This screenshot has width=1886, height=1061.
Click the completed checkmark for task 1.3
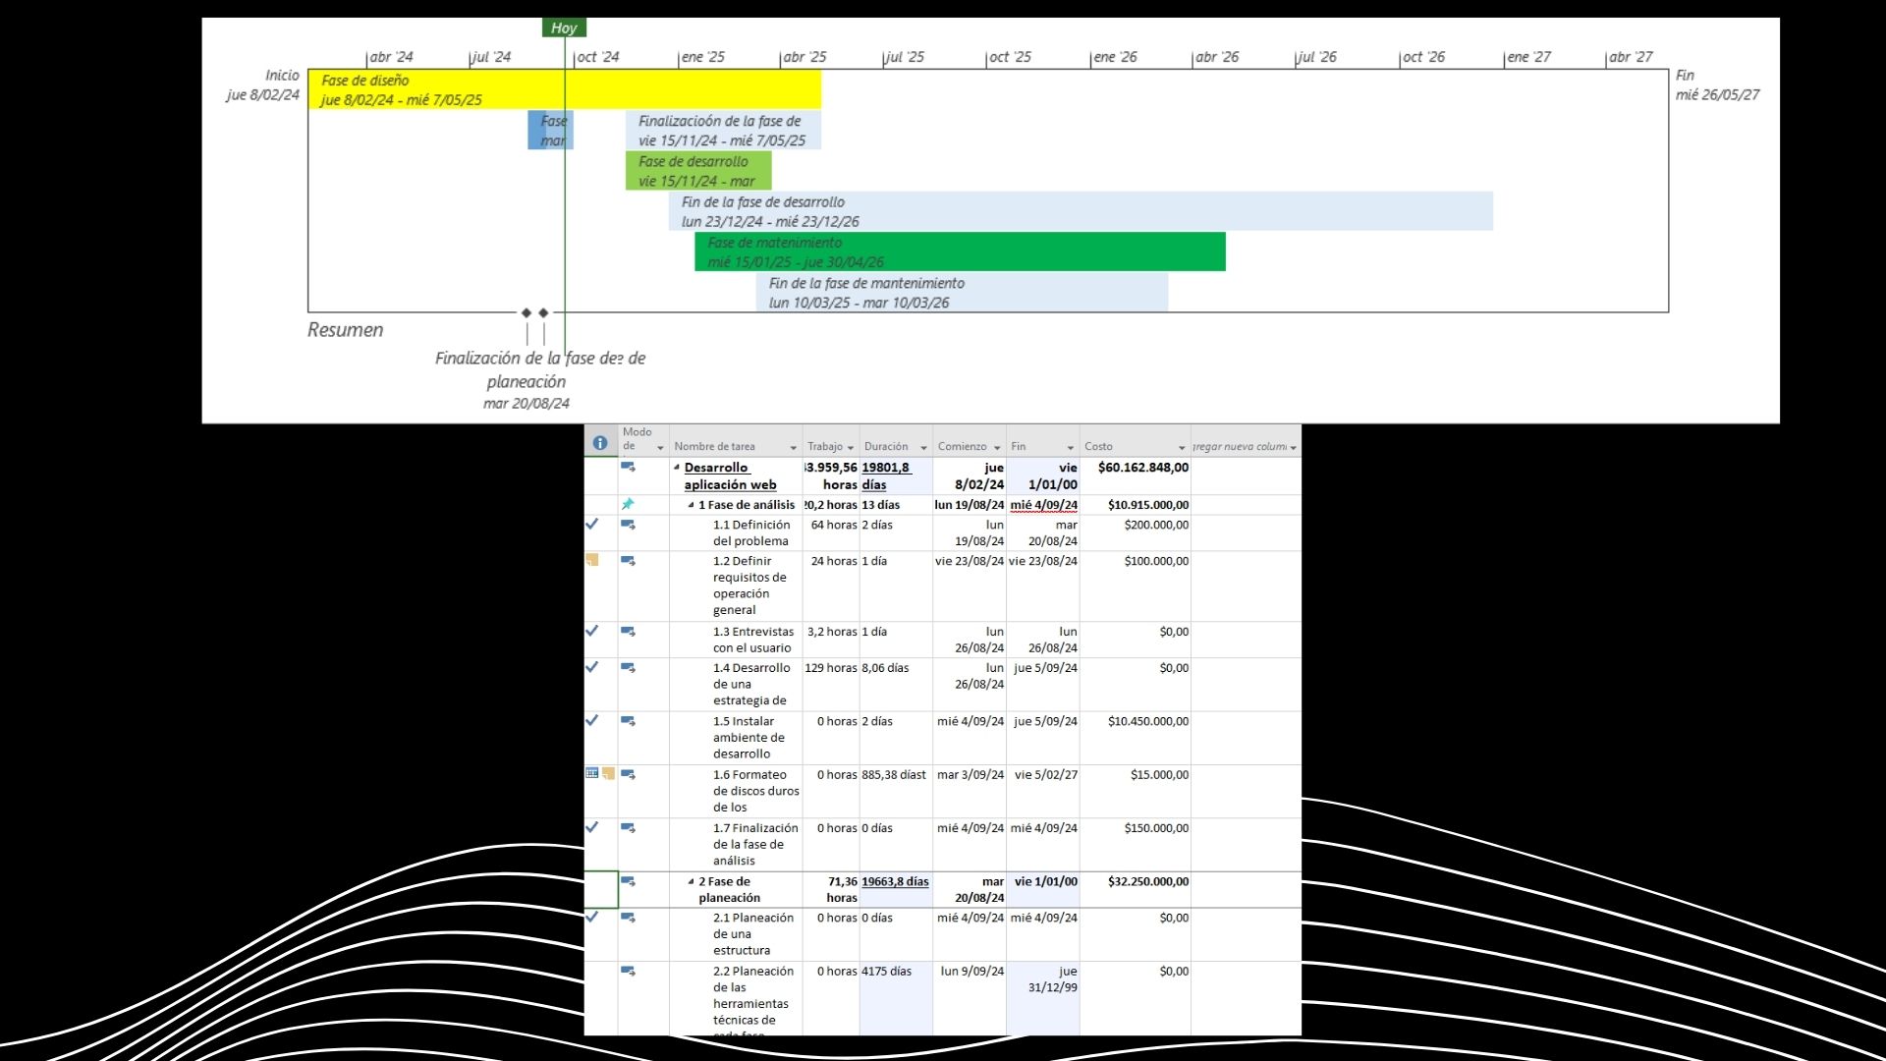(x=592, y=631)
